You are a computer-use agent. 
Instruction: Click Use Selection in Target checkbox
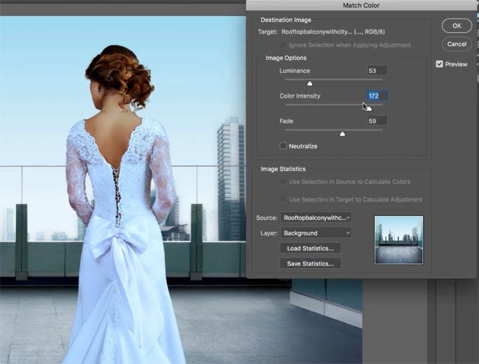click(x=283, y=200)
